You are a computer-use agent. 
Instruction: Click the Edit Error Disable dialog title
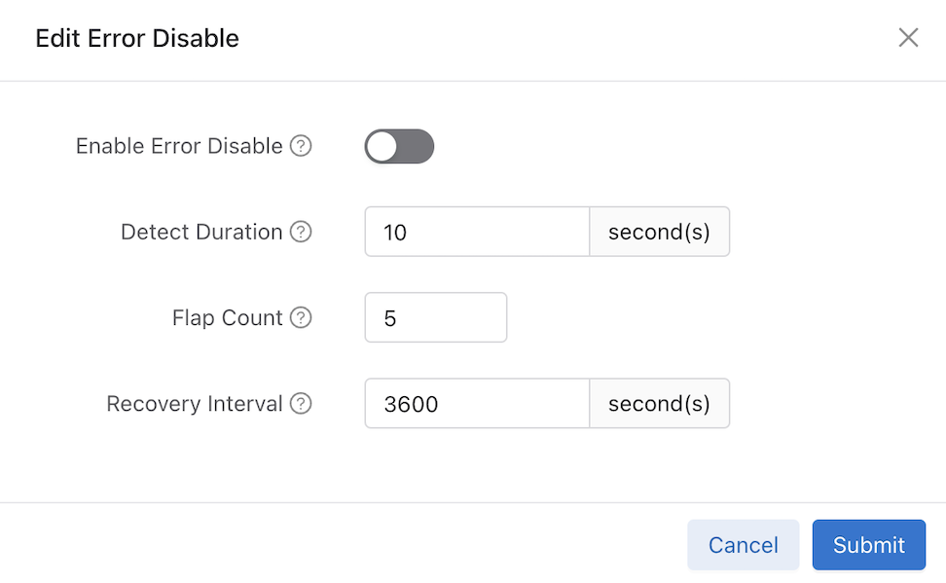pos(137,38)
